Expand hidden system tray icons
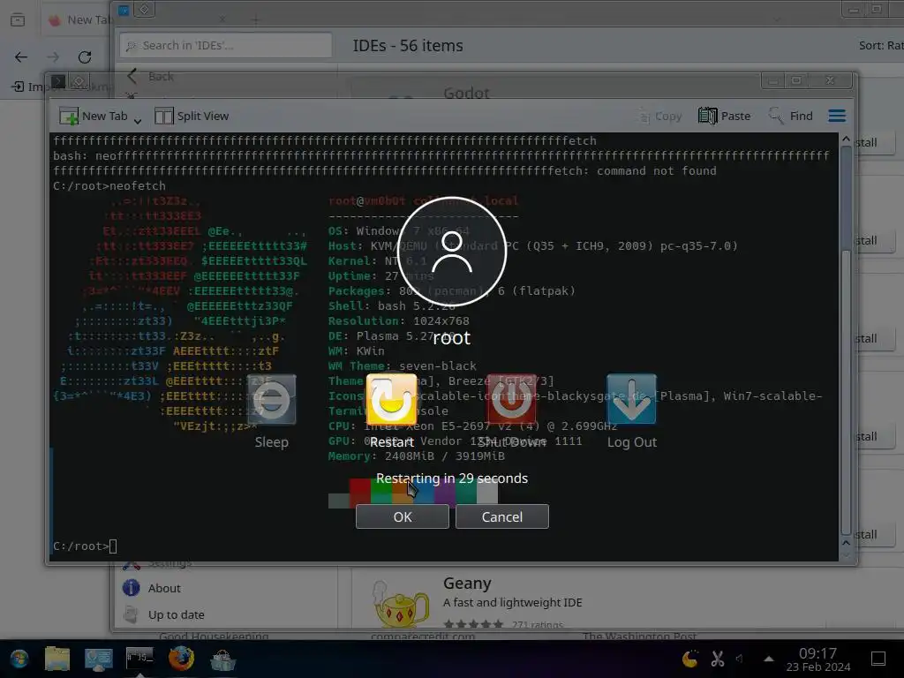 point(769,659)
